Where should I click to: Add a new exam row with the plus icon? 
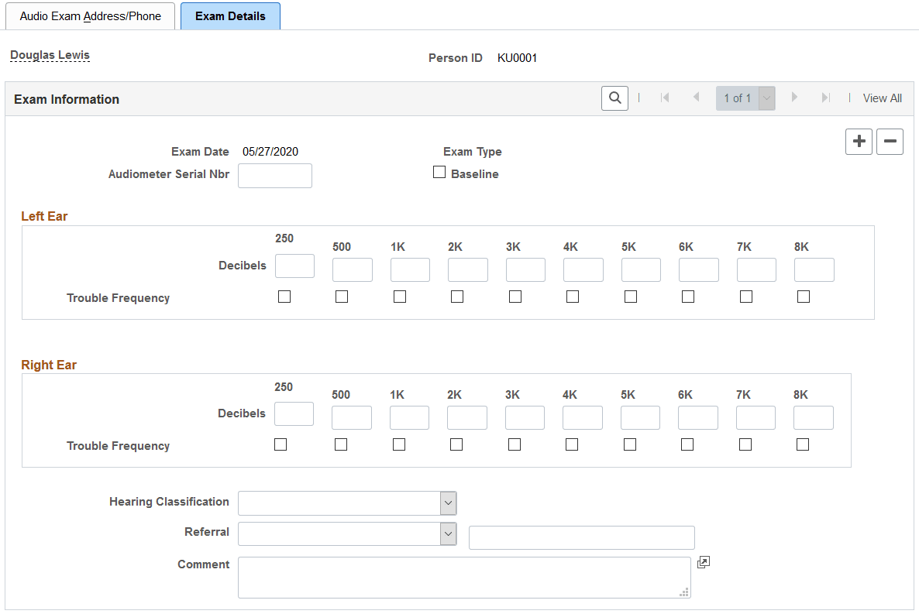click(x=859, y=142)
